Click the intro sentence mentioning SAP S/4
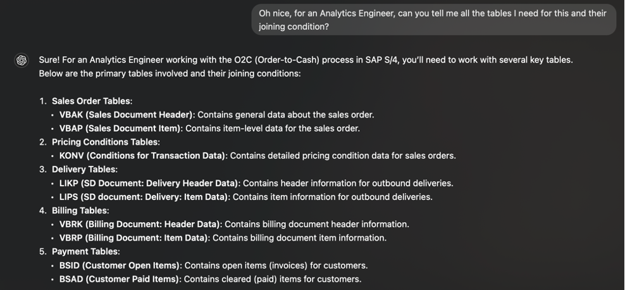Viewport: 625px width, 290px height. pos(306,60)
